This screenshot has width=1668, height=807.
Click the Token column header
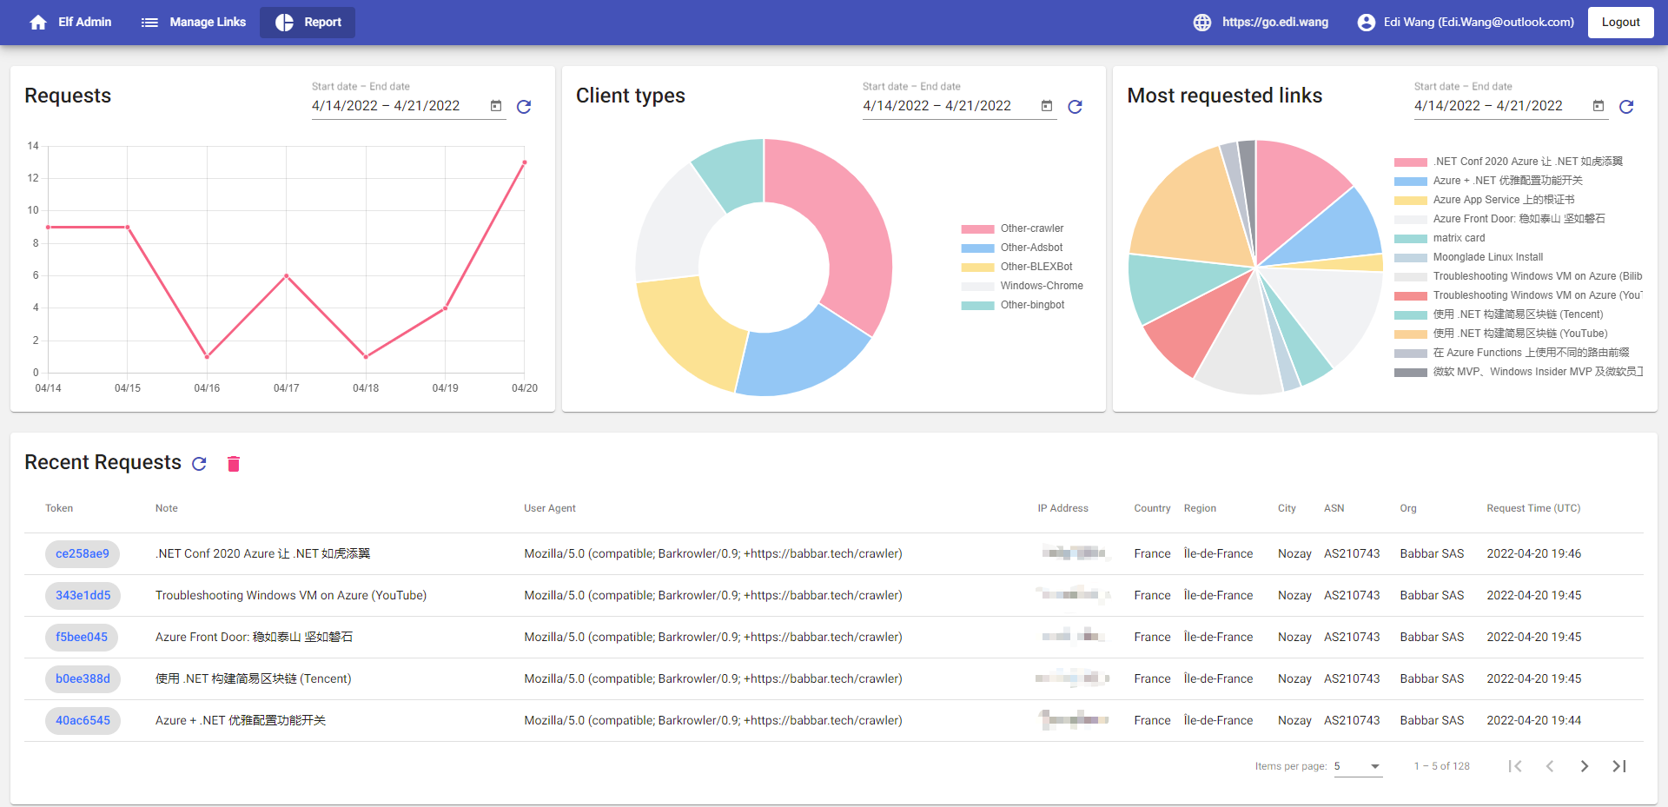59,509
